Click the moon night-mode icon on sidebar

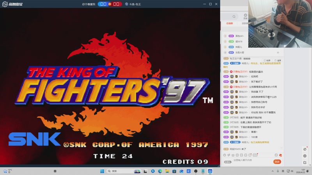pyautogui.click(x=305, y=149)
